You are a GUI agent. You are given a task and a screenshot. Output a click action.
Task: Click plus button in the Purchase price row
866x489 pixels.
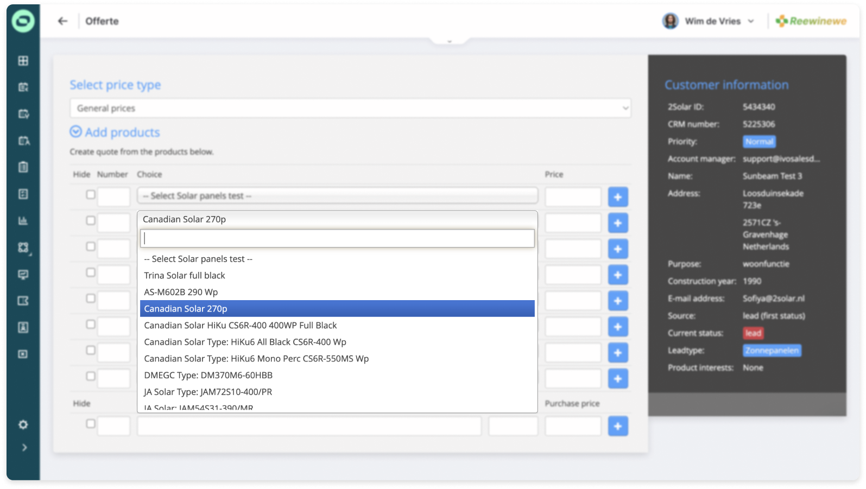point(618,426)
